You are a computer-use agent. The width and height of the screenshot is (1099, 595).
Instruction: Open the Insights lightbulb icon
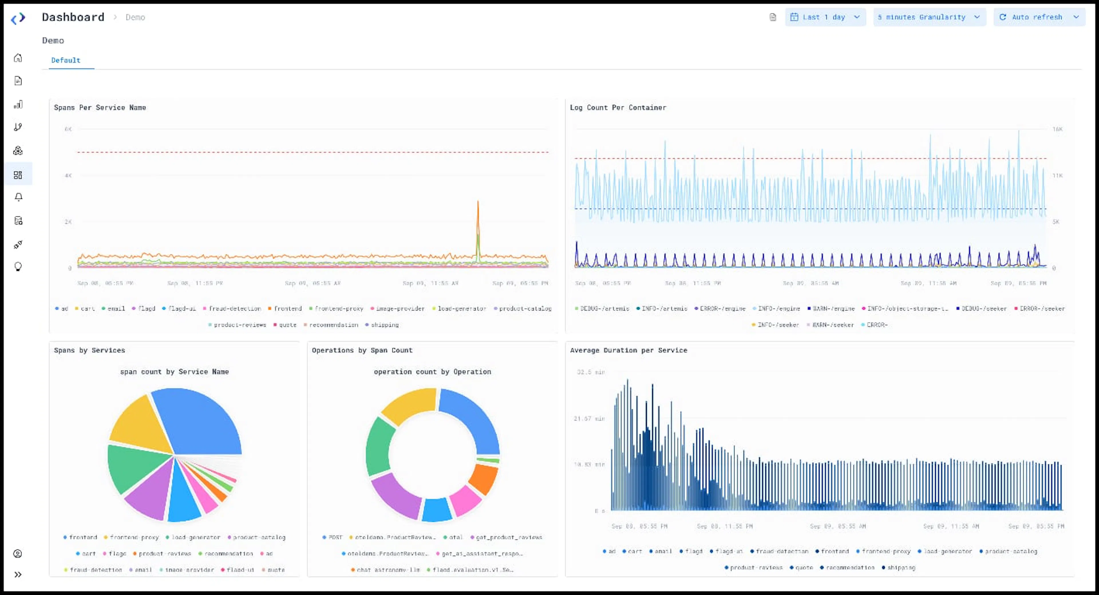(x=18, y=267)
